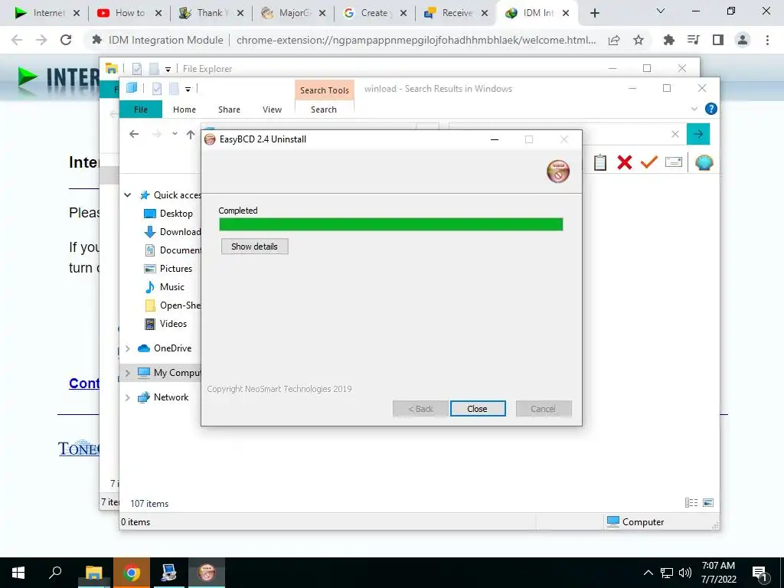Viewport: 784px width, 588px height.
Task: Click EasyBCD uninstaller taskbar icon
Action: tap(207, 573)
